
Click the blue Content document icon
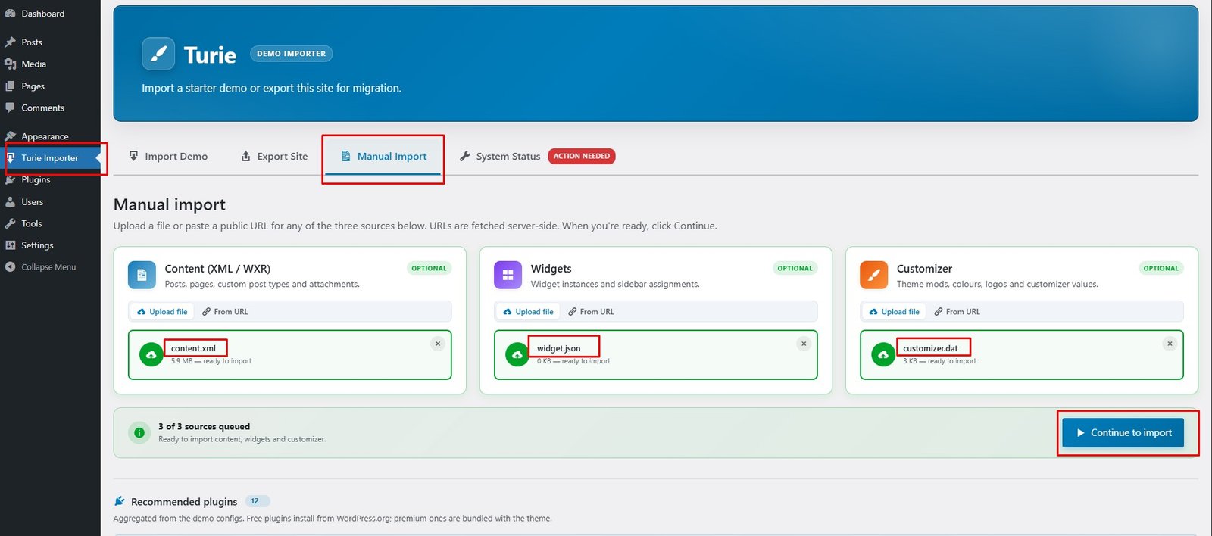[x=142, y=276]
